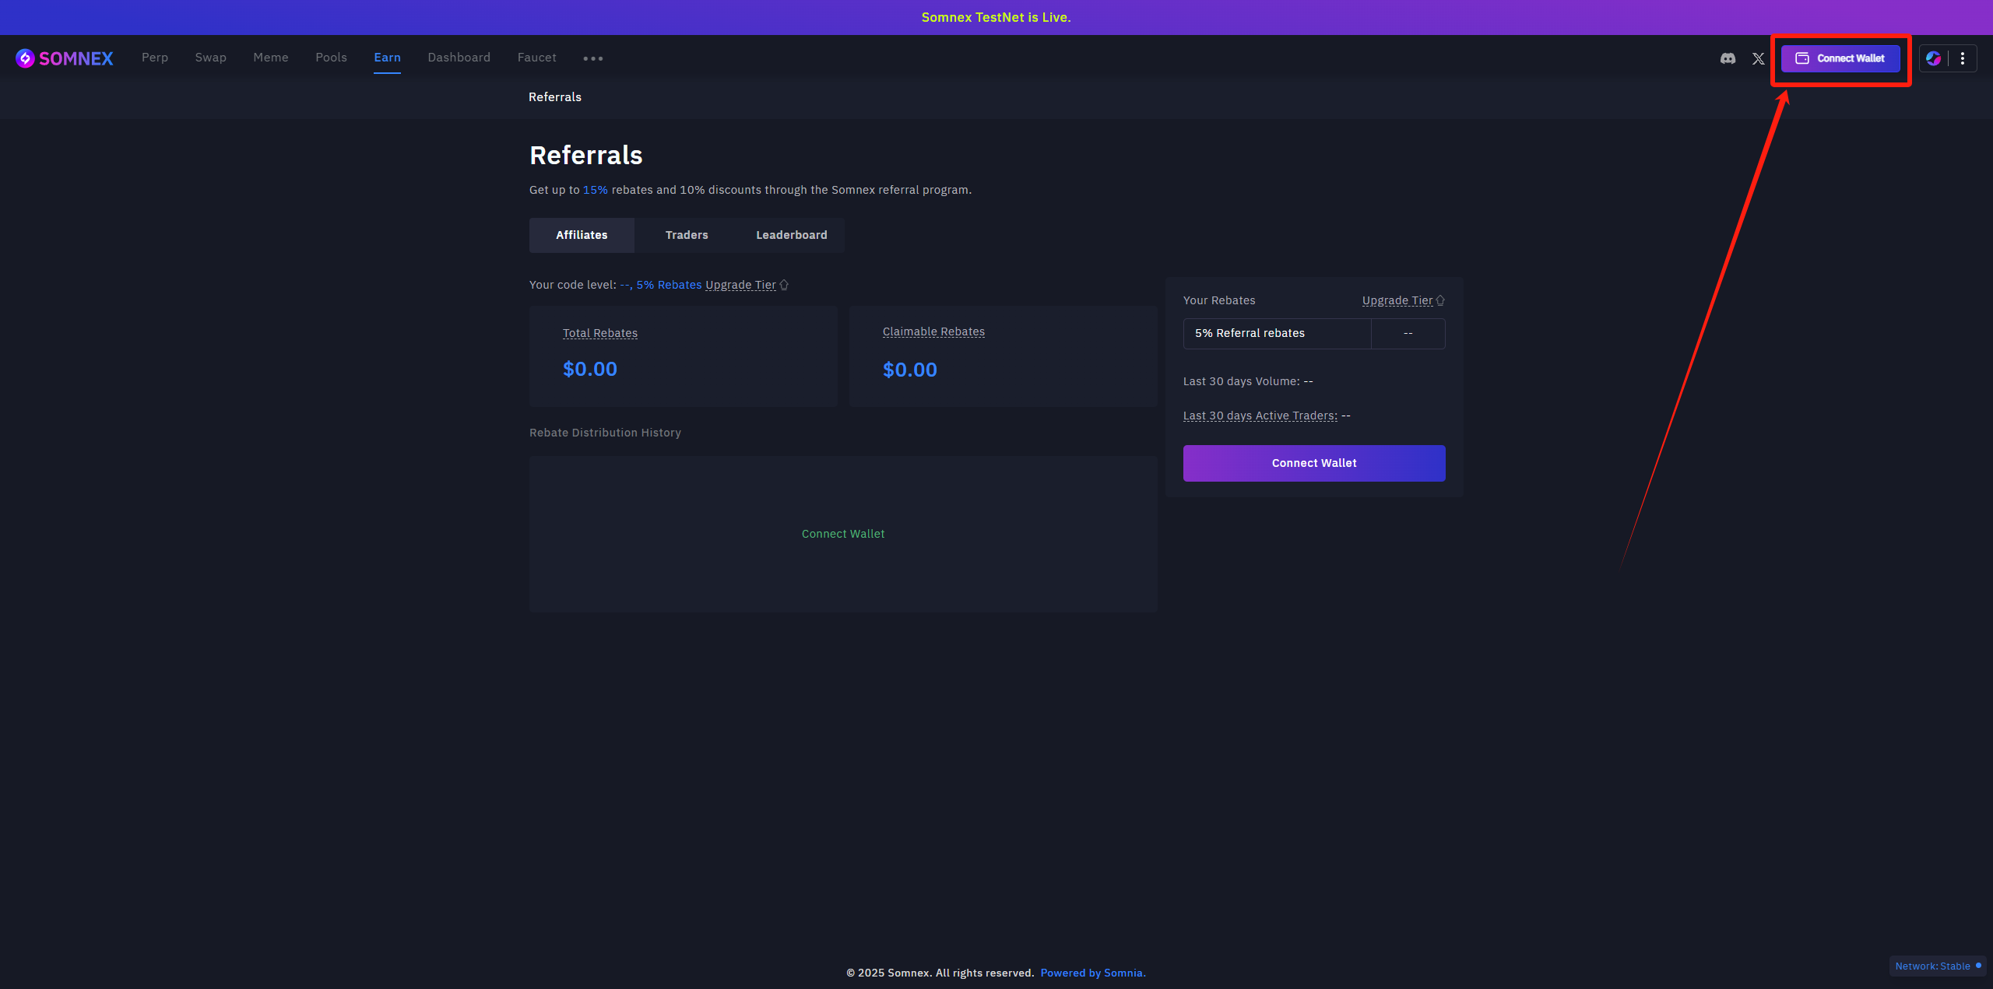The height and width of the screenshot is (989, 1993).
Task: Click Upgrade Tier link in Your Rebates panel
Action: (1397, 300)
